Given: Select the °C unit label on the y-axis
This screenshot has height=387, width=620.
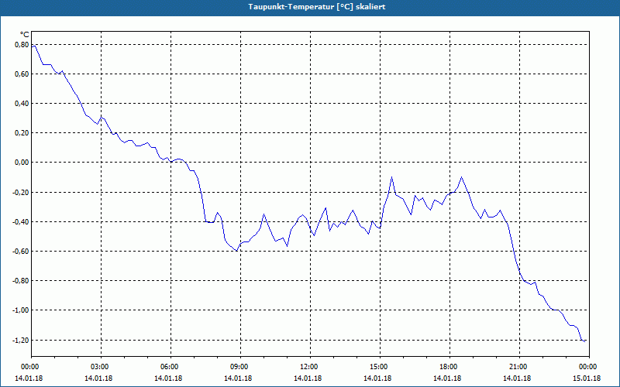Looking at the screenshot, I should (24, 35).
